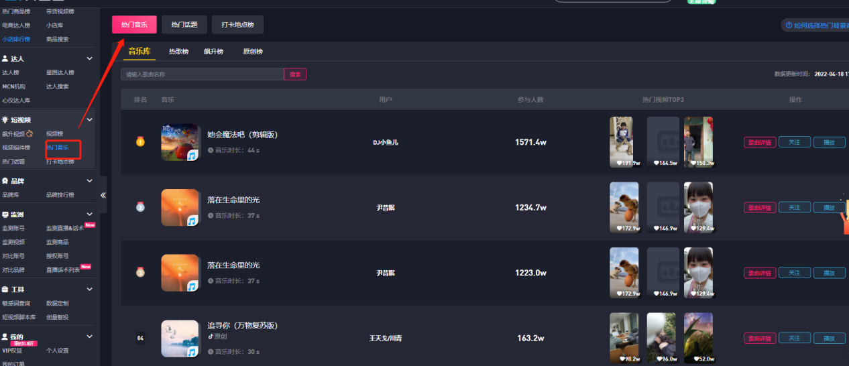Click the fire icon beside 飙升视频 in the sidebar
Image resolution: width=849 pixels, height=366 pixels.
pyautogui.click(x=30, y=133)
